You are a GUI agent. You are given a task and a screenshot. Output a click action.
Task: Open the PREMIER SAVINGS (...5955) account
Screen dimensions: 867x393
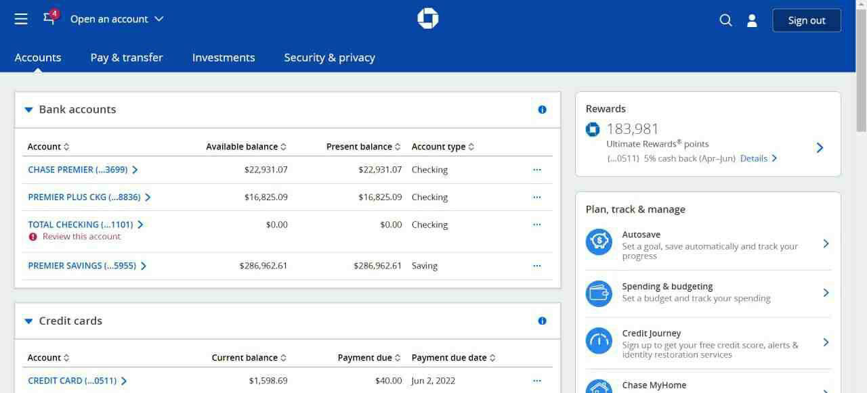pyautogui.click(x=87, y=266)
